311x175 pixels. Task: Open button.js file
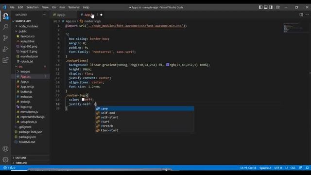click(x=26, y=92)
